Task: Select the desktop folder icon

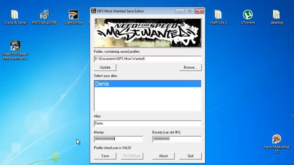Action: (x=277, y=17)
